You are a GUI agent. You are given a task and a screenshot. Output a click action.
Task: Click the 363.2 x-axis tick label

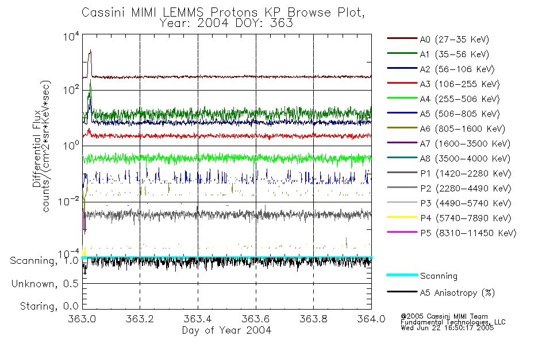tap(140, 319)
